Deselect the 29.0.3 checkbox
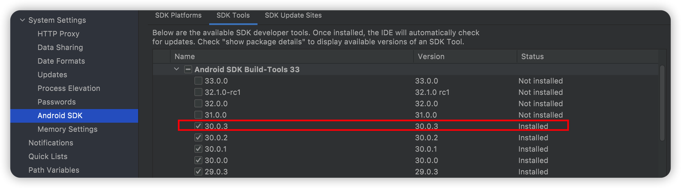This screenshot has height=188, width=681. point(198,172)
